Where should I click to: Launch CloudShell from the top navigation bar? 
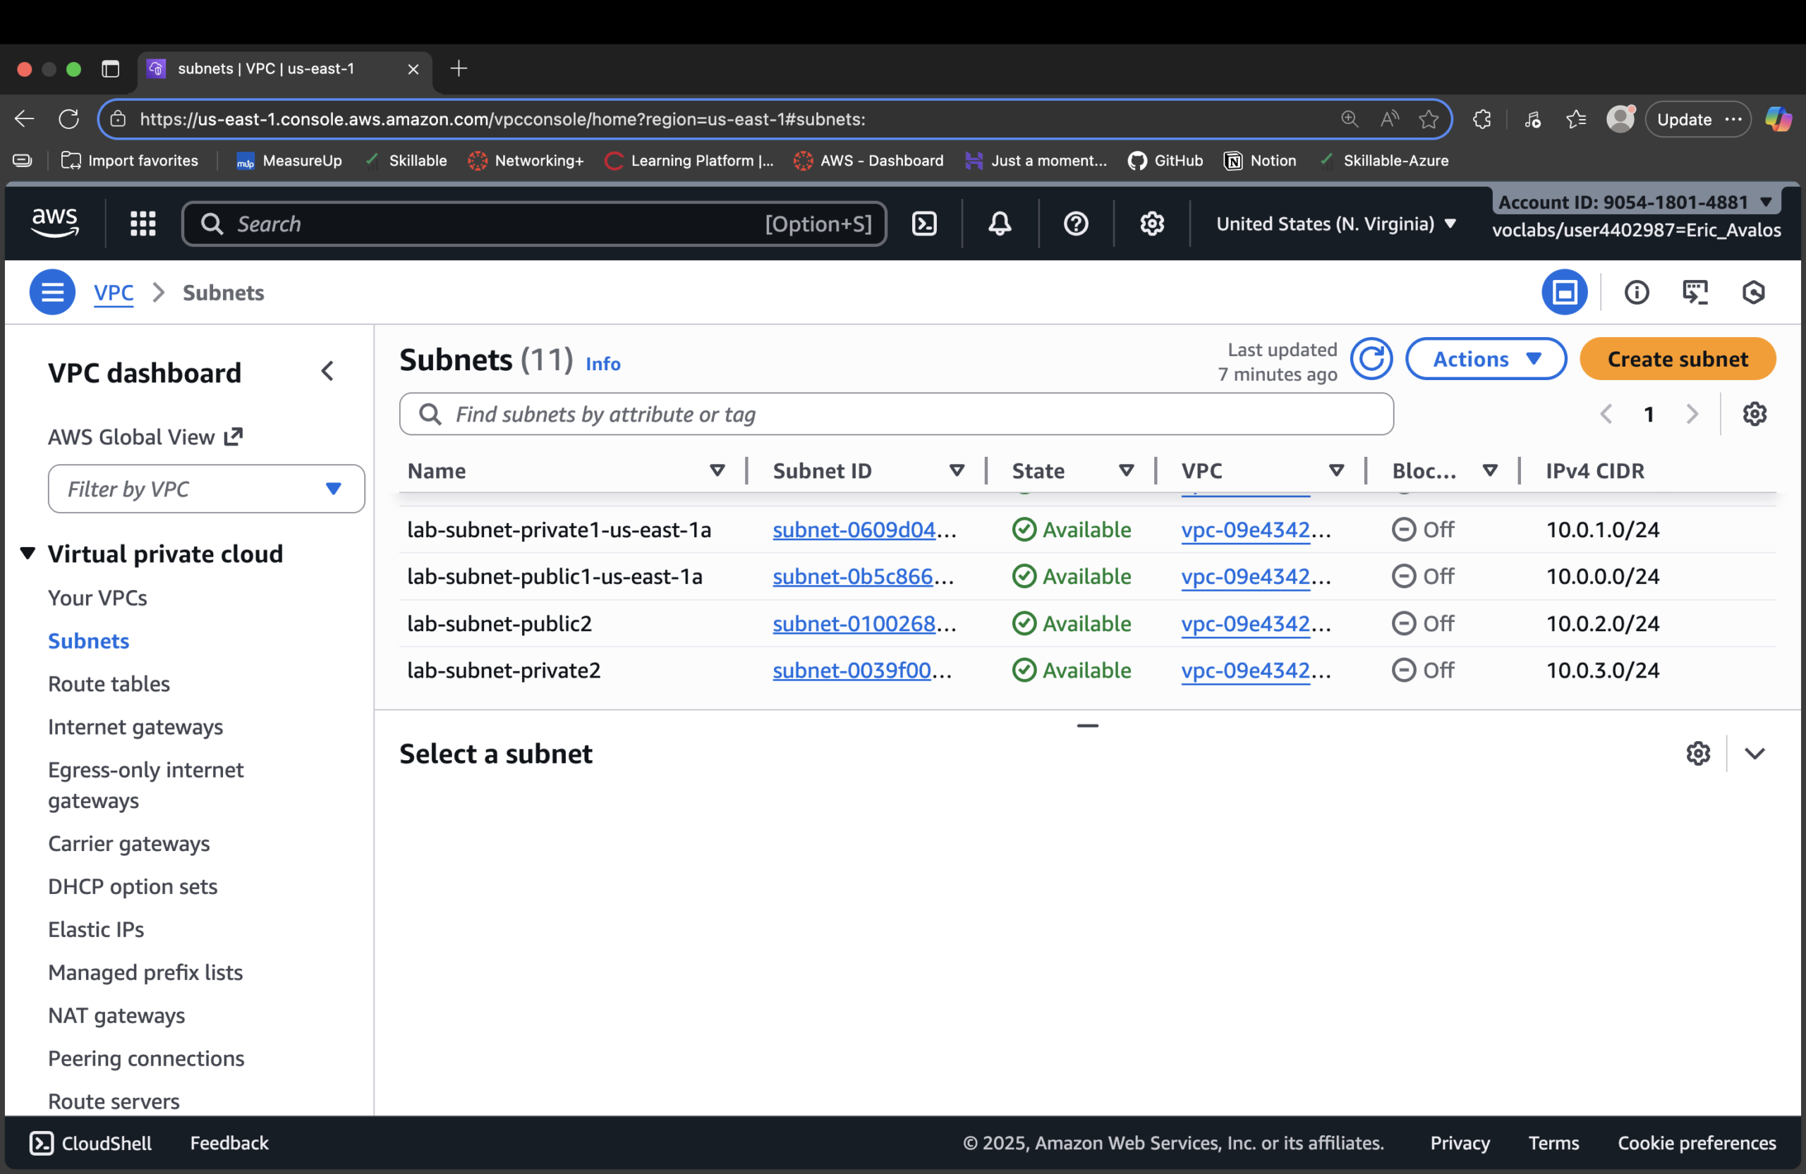(x=924, y=223)
